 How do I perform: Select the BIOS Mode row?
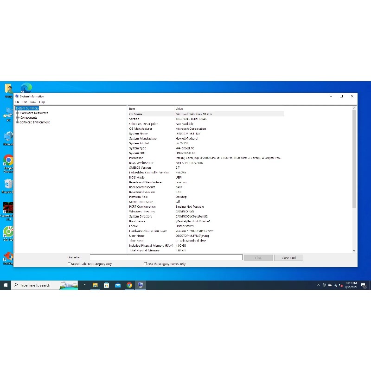point(206,177)
